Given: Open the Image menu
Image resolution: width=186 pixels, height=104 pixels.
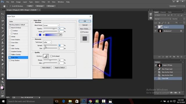Looking at the screenshot, I should click(18, 2).
